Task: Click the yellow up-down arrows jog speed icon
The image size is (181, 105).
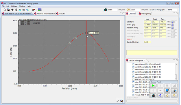Action: [x=128, y=10]
